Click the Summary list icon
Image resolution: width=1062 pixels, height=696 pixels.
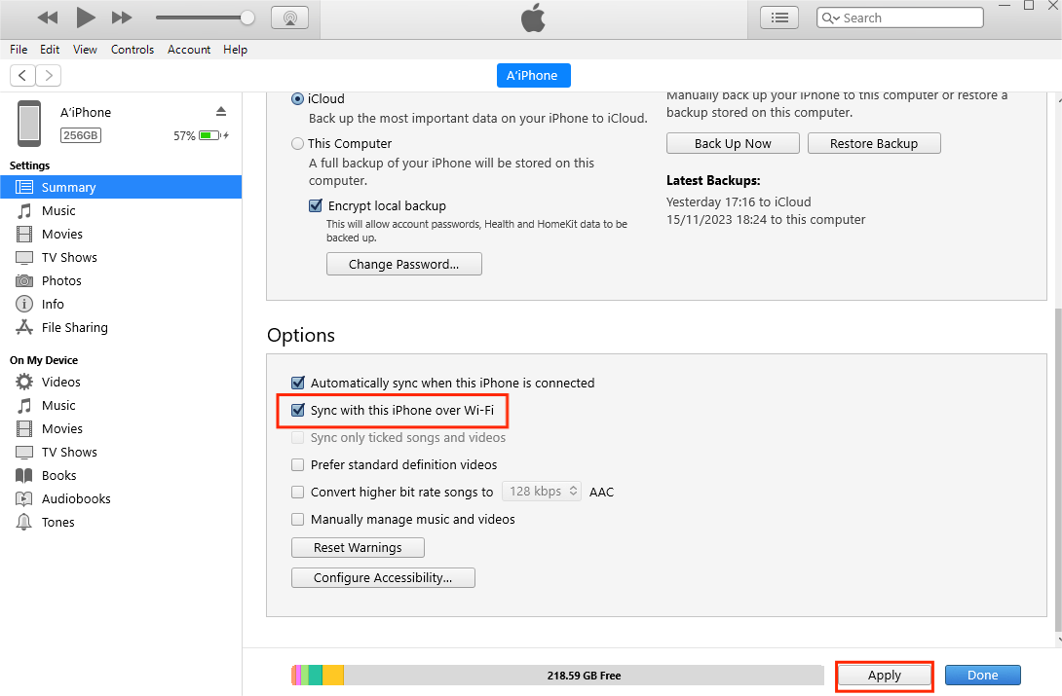[24, 187]
